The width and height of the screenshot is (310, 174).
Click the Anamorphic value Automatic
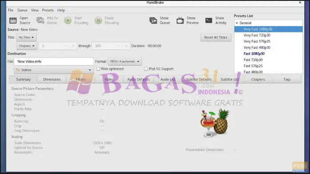102,152
